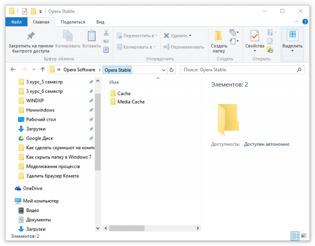Select the Media Cache folder

128,102
